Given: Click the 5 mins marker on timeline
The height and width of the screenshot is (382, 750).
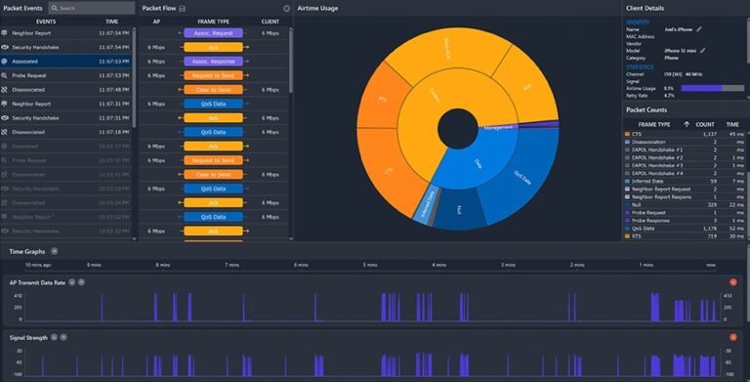Looking at the screenshot, I should pyautogui.click(x=370, y=265).
